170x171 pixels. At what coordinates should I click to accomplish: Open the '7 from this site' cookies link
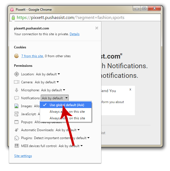32,56
